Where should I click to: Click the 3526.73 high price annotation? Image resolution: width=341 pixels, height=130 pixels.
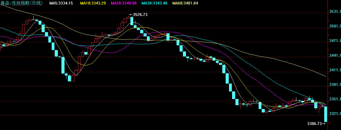(x=140, y=15)
